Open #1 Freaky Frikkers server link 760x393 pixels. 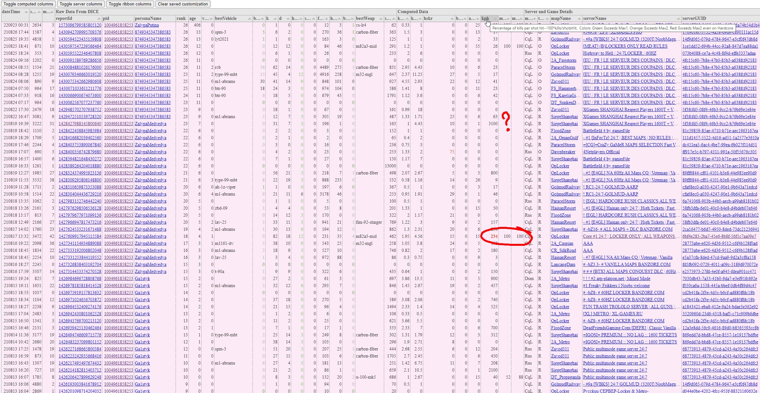616,286
